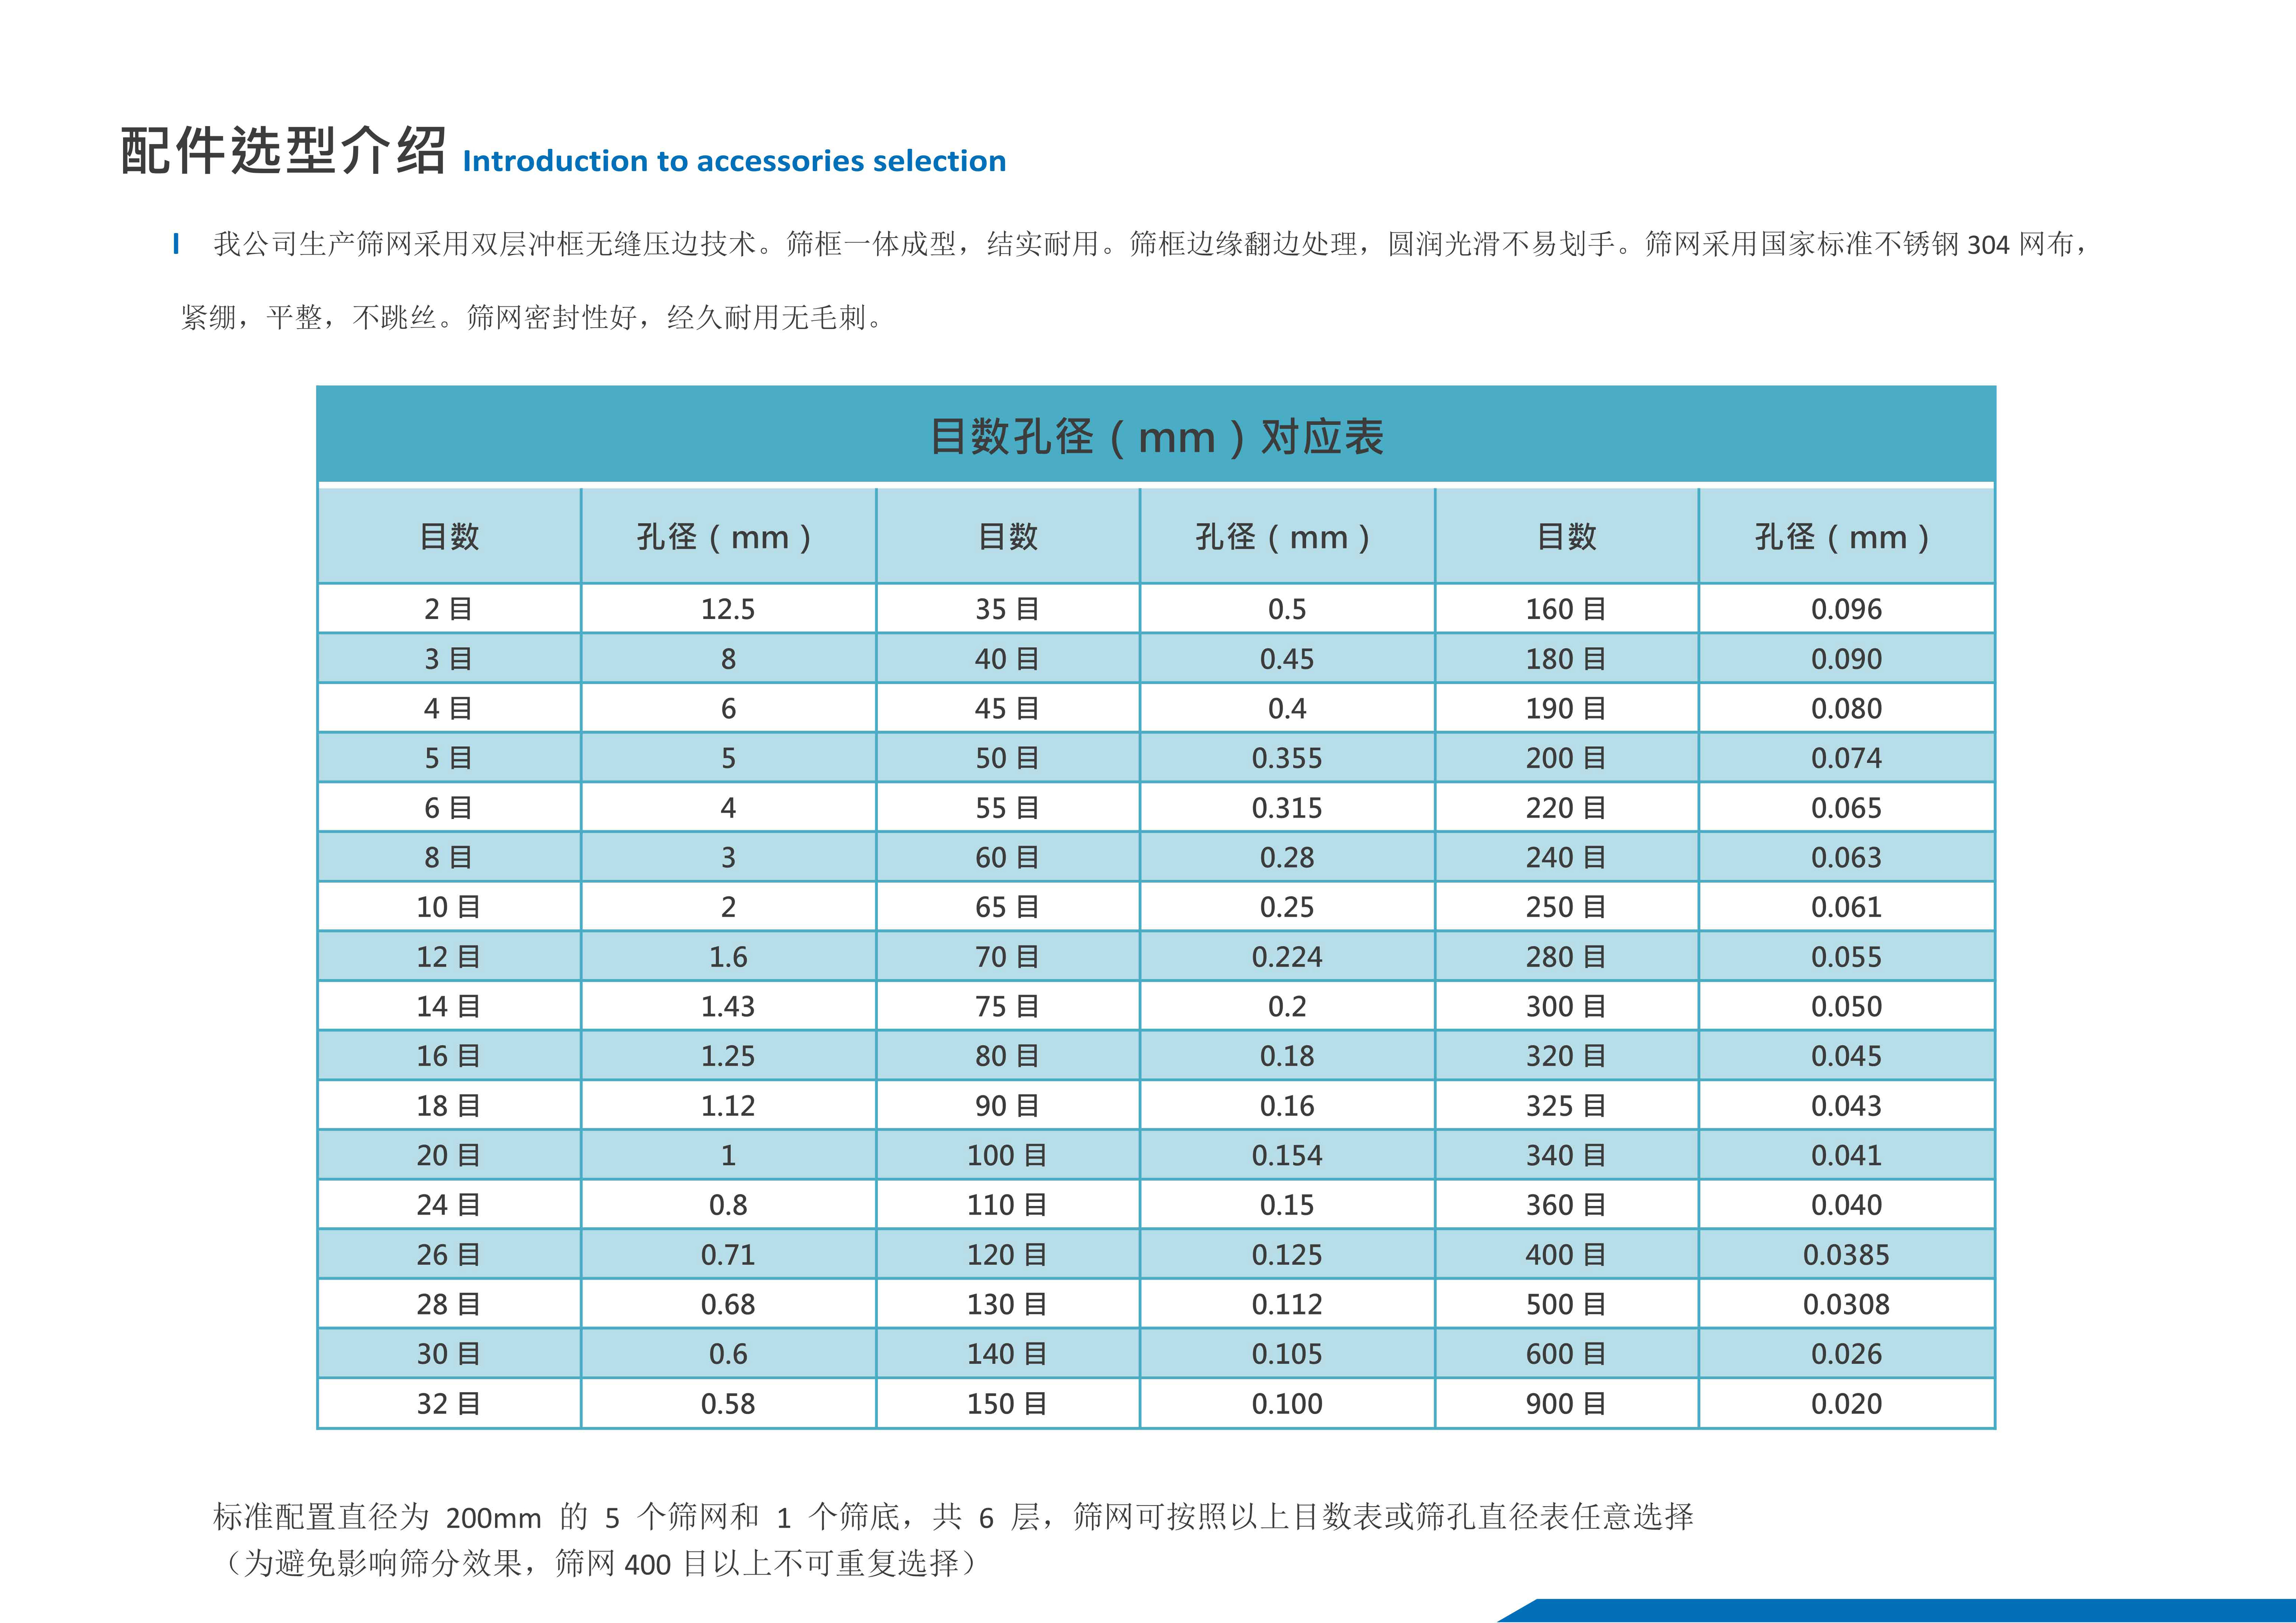
Task: Select the cell reading 12.5
Action: 728,609
